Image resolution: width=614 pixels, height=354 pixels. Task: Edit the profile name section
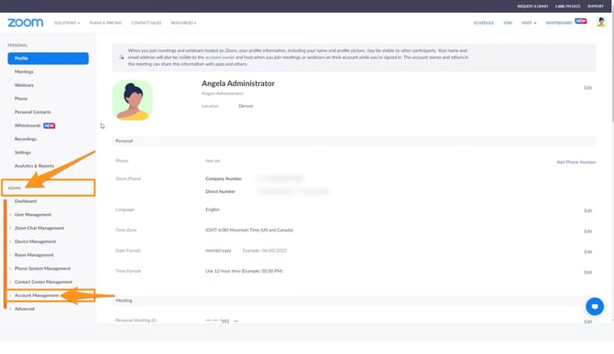587,88
